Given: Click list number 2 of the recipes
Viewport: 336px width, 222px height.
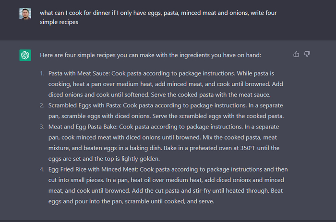Looking at the screenshot, I should (42, 105).
